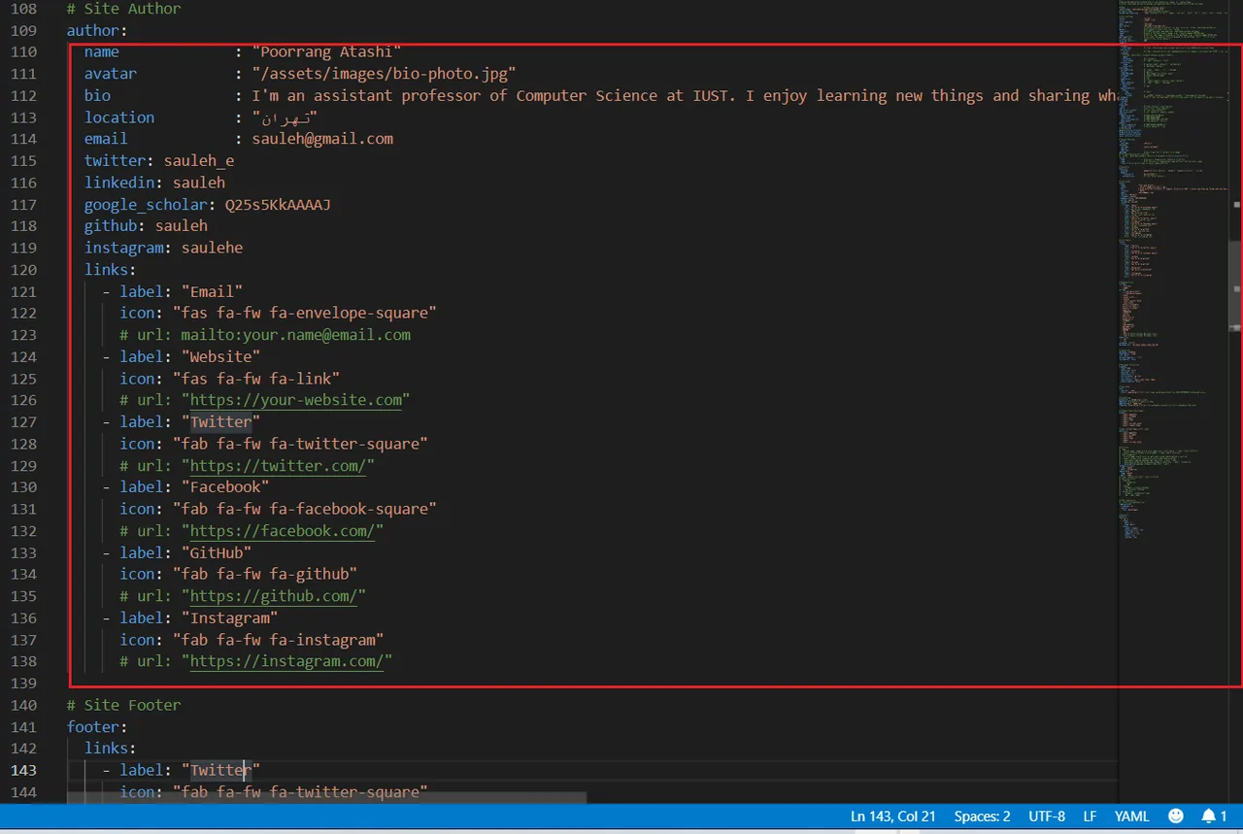Click the "footer:" key
The width and height of the screenshot is (1243, 834).
pyautogui.click(x=97, y=726)
